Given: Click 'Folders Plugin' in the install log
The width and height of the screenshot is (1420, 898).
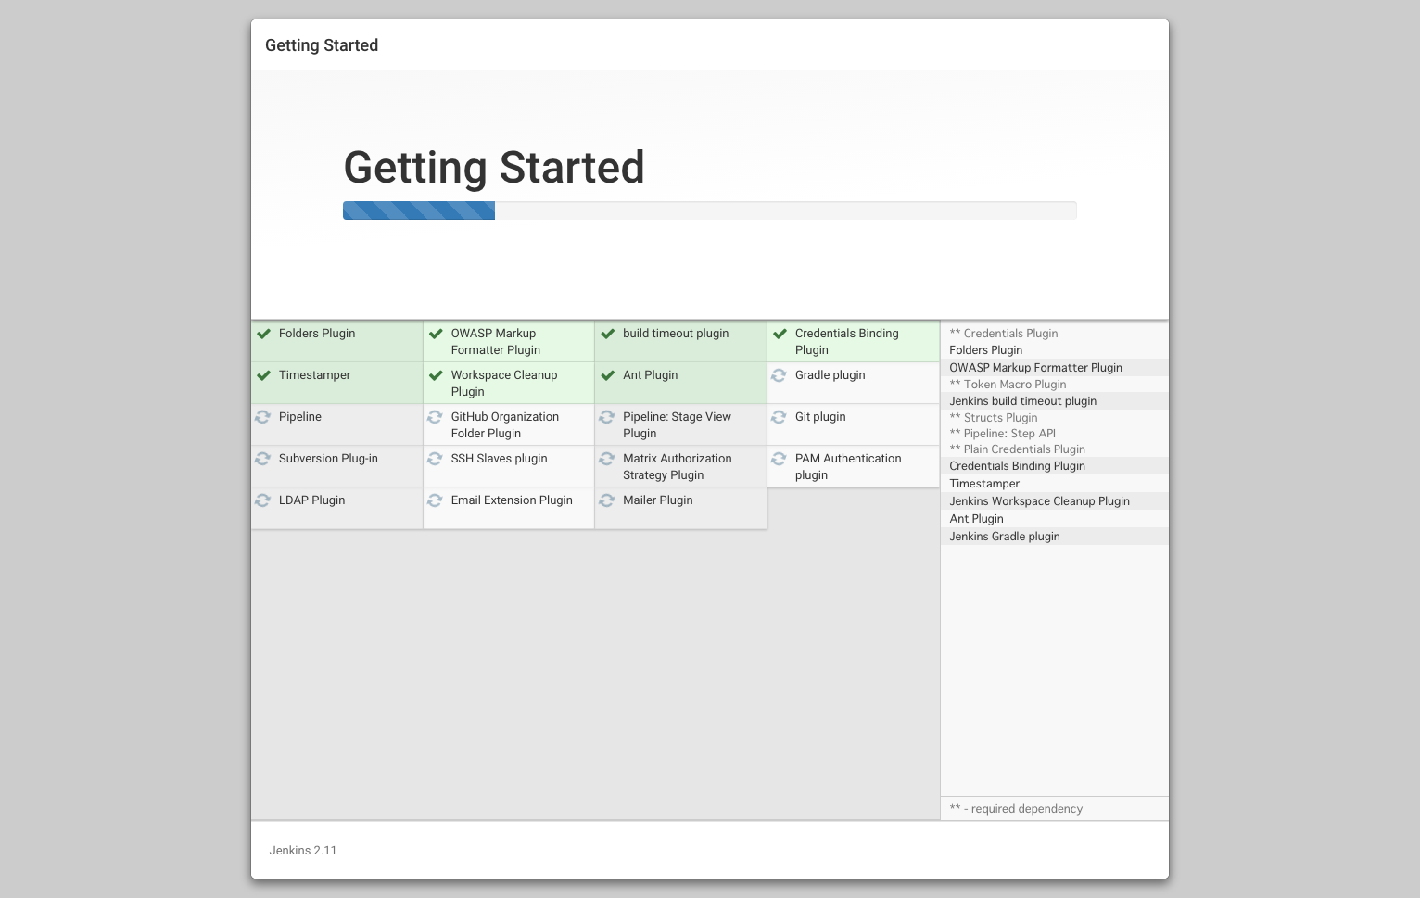Looking at the screenshot, I should point(986,350).
